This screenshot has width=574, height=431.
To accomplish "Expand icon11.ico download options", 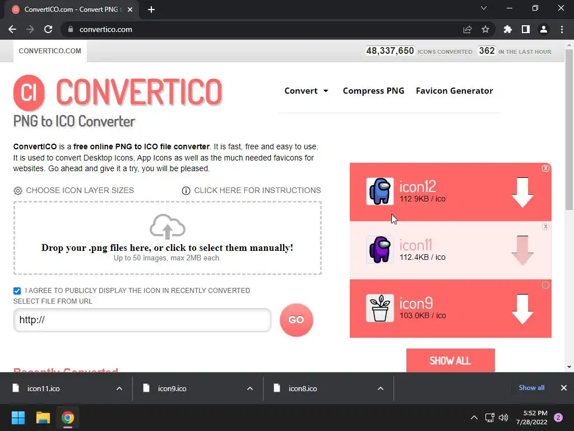I will [x=119, y=388].
